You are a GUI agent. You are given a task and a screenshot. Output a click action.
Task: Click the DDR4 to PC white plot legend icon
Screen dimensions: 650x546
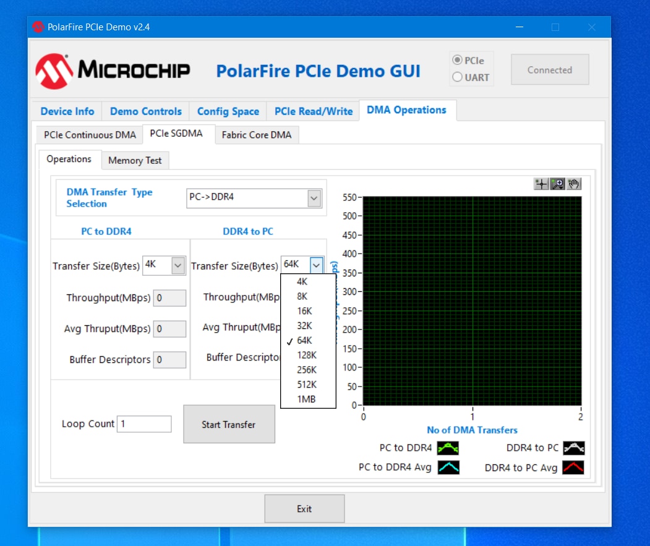tap(574, 448)
